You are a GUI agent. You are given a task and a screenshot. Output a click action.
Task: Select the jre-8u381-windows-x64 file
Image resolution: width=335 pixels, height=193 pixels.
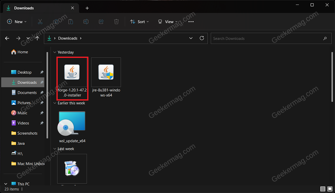[106, 78]
